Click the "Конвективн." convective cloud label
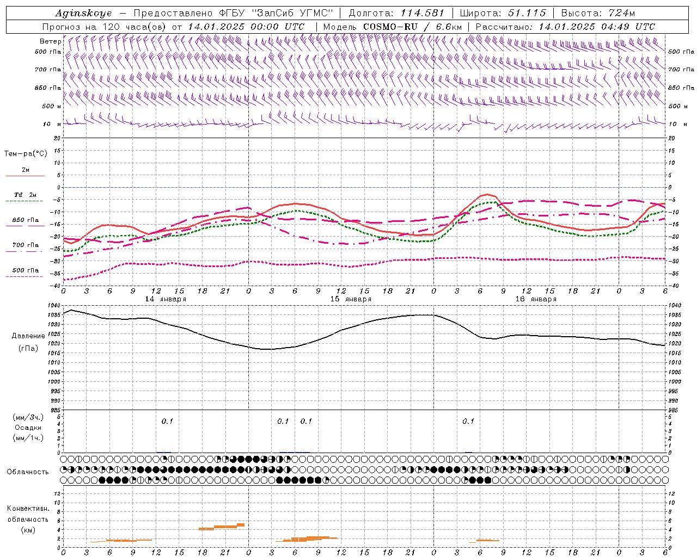The height and width of the screenshot is (557, 697). pos(28,509)
